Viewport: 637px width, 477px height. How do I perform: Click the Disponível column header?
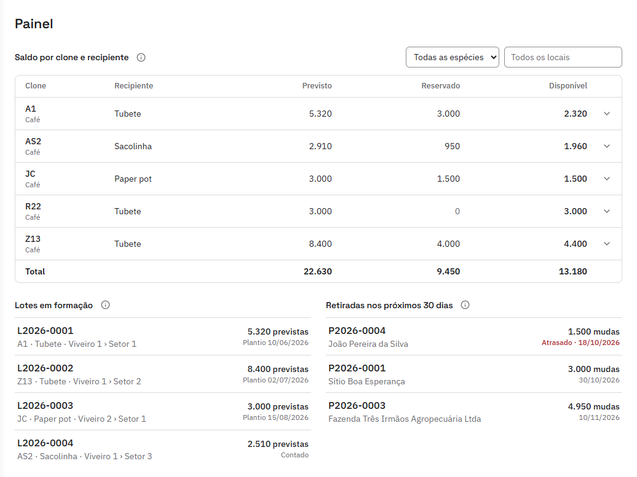[568, 85]
